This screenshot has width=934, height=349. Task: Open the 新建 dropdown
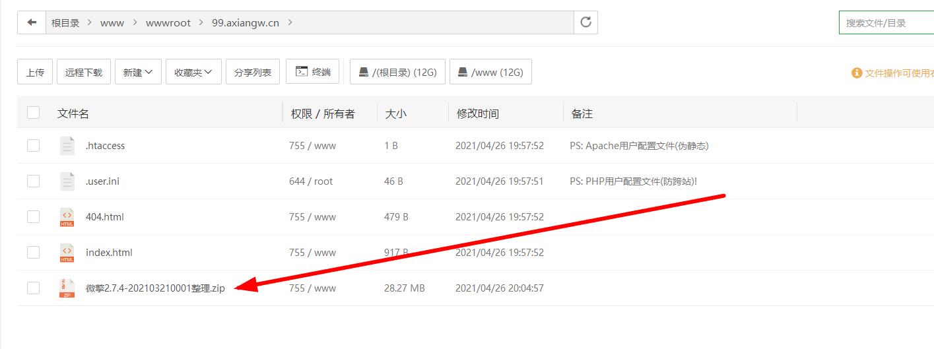(138, 72)
